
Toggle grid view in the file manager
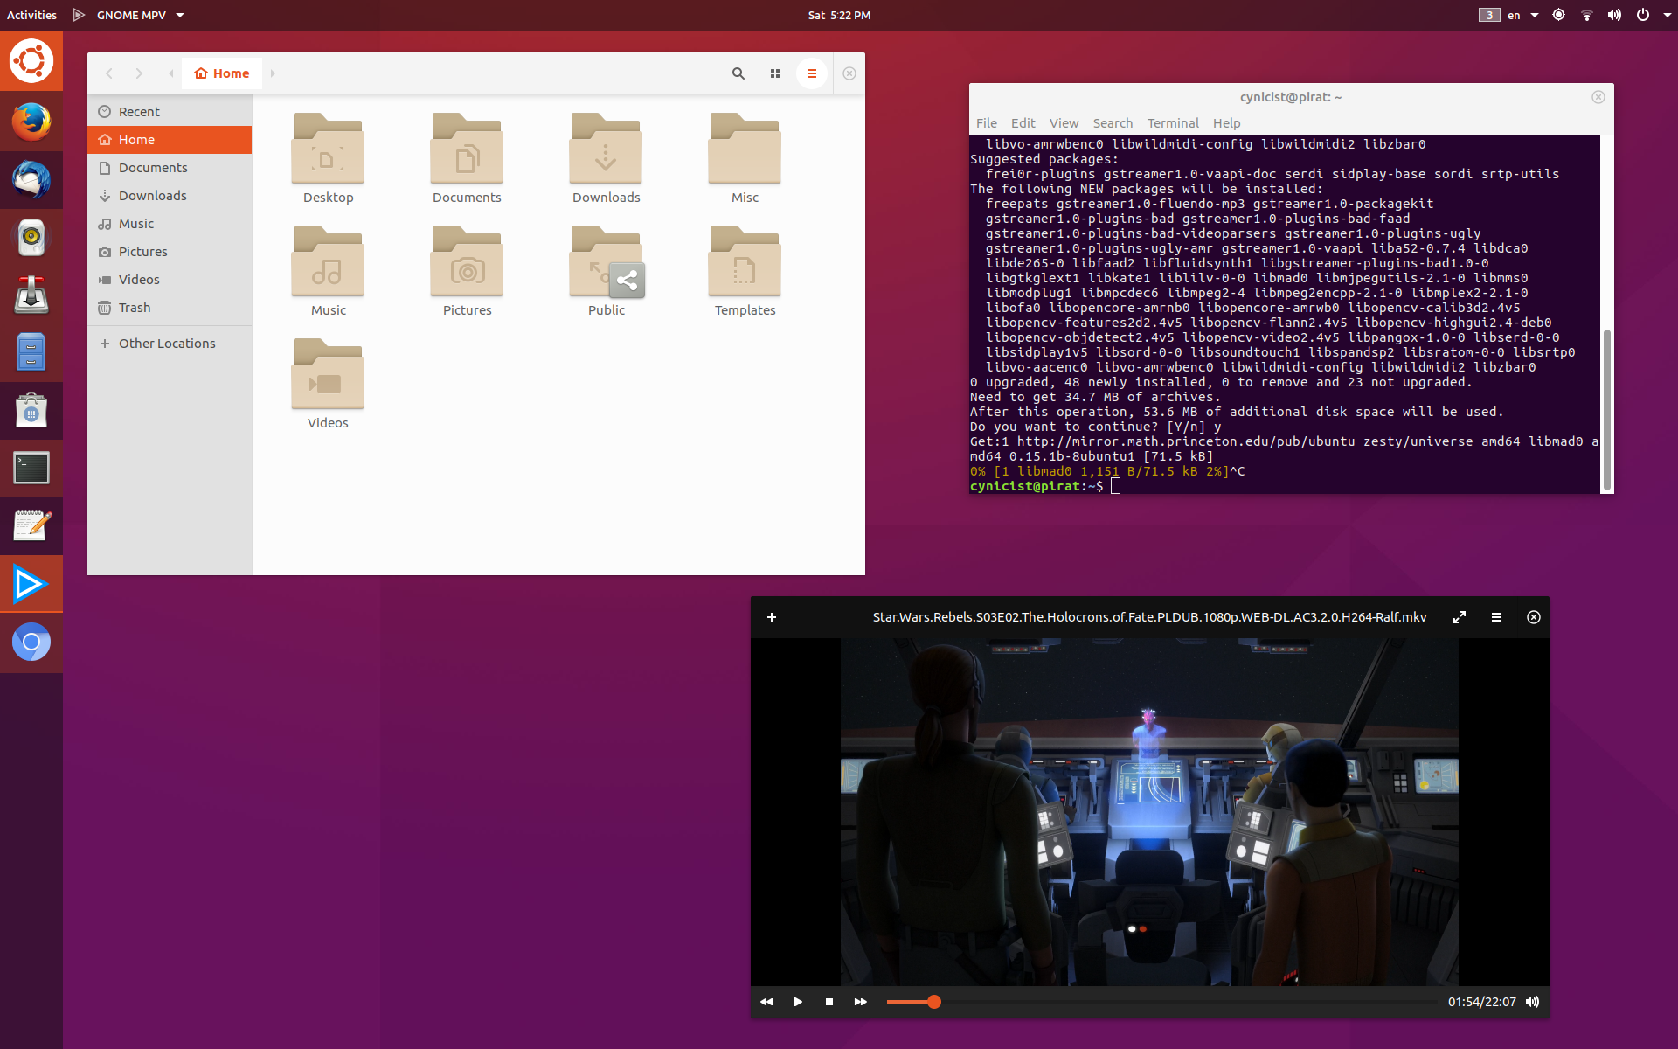pyautogui.click(x=775, y=73)
